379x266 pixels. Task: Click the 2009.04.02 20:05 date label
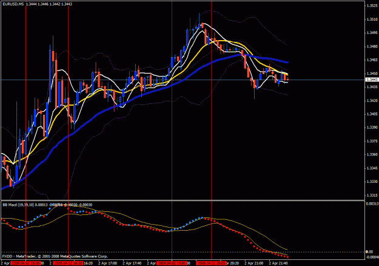coord(212,263)
